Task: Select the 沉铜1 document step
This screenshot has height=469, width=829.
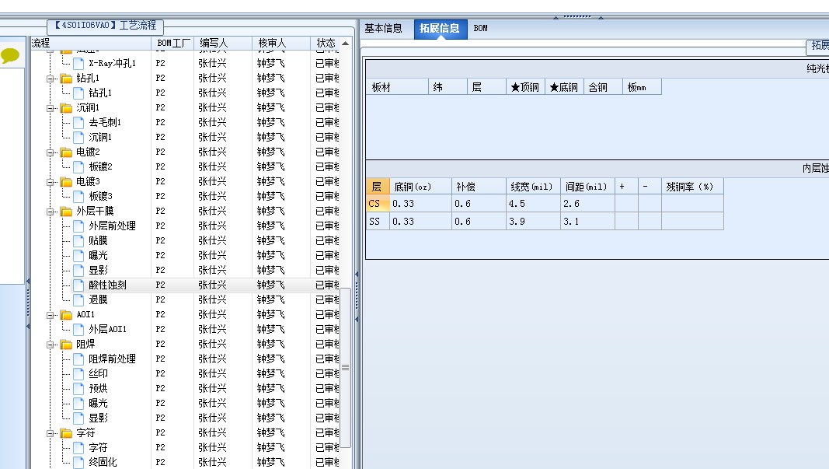Action: coord(100,138)
